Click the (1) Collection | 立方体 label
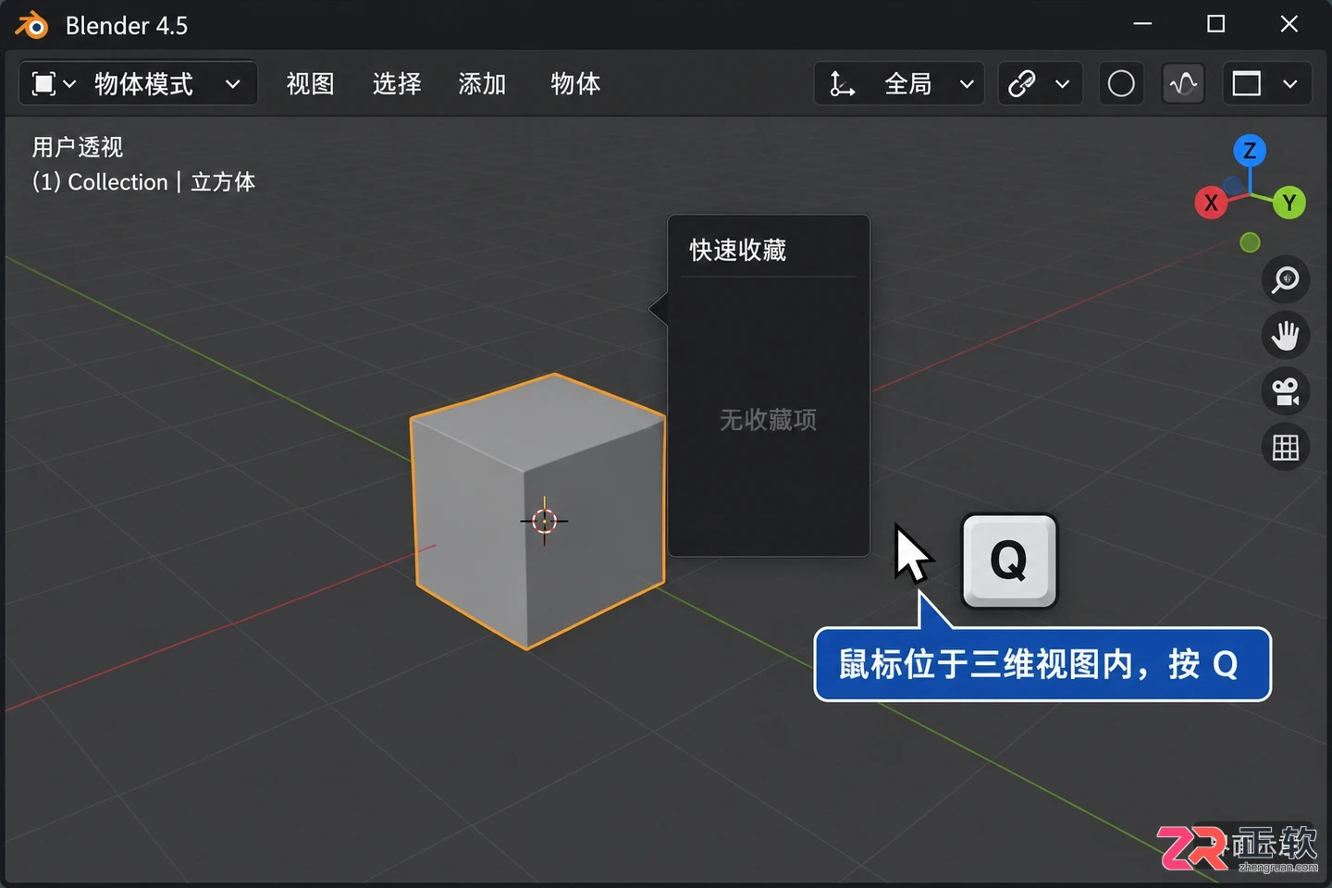Viewport: 1332px width, 888px height. [x=143, y=182]
